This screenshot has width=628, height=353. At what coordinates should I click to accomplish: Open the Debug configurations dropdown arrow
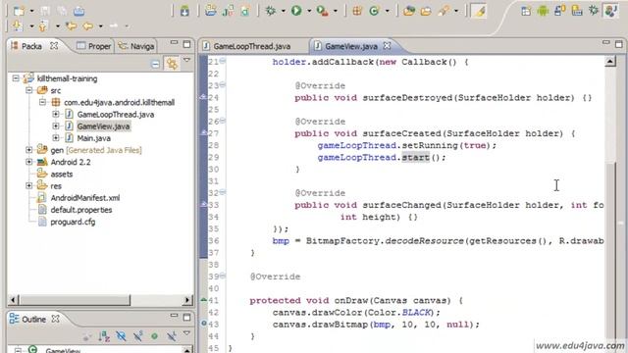(x=283, y=11)
